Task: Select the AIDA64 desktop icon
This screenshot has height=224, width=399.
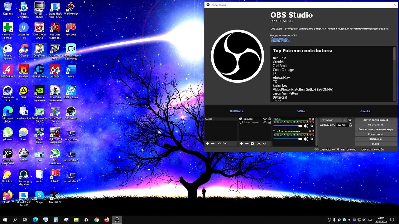Action: [55, 71]
